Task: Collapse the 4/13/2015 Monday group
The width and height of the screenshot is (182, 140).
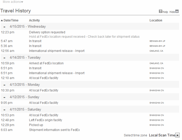Action: click(x=4, y=85)
